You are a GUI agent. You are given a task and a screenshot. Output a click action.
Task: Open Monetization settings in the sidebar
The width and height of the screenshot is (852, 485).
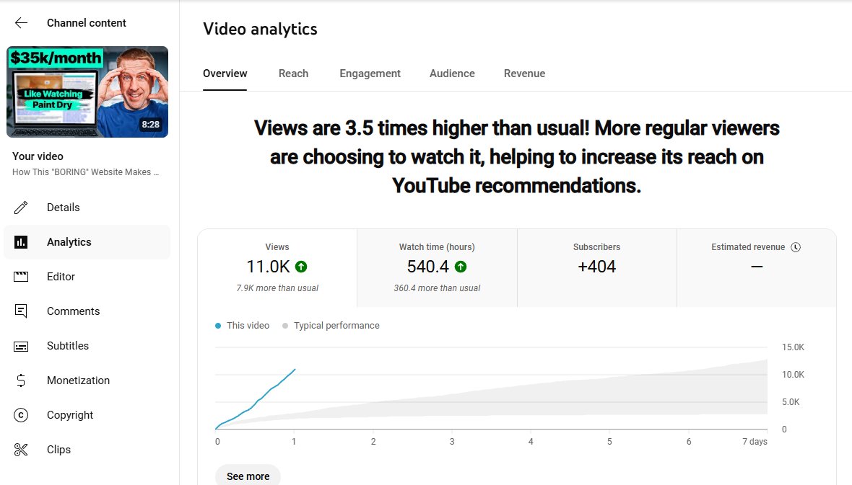click(x=87, y=381)
